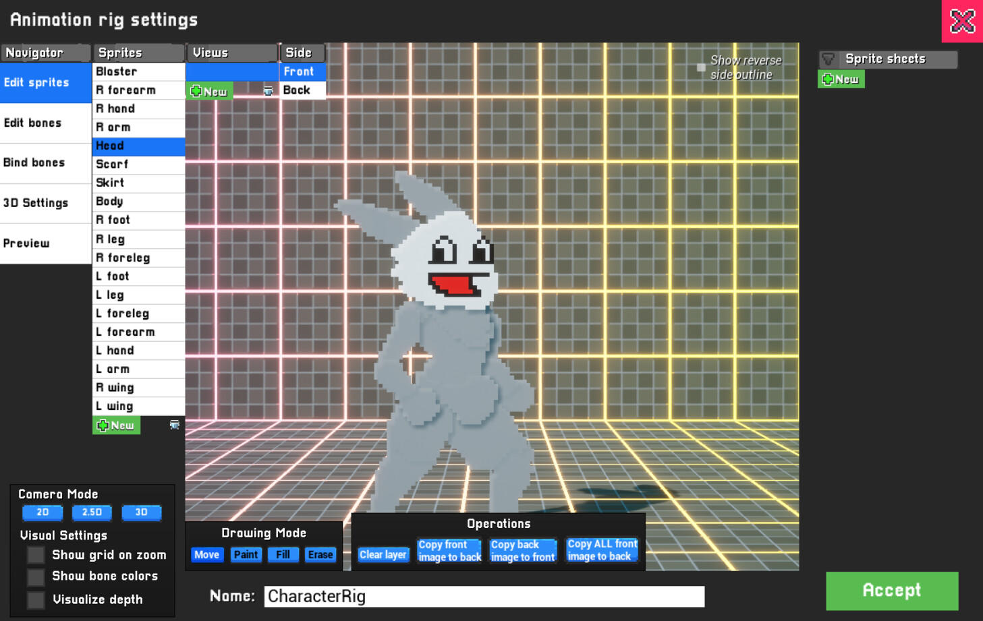The height and width of the screenshot is (621, 983).
Task: Switch camera mode to 2.5D
Action: pos(92,512)
